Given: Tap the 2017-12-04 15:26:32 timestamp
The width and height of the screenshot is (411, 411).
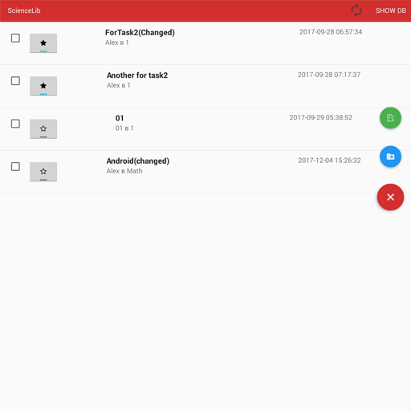Looking at the screenshot, I should (329, 161).
